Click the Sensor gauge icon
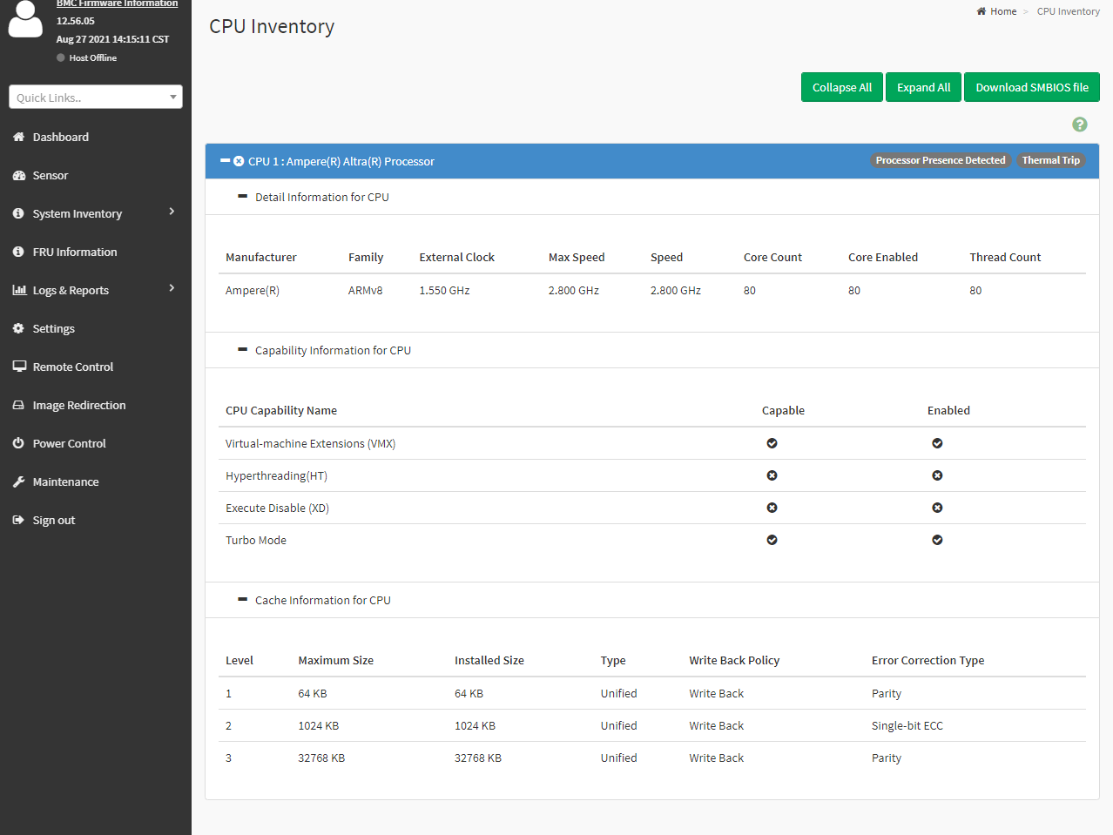 [18, 175]
